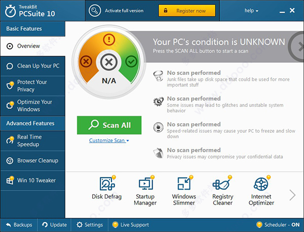The width and height of the screenshot is (304, 232).
Task: Click the Basic Features header
Action: pos(33,29)
